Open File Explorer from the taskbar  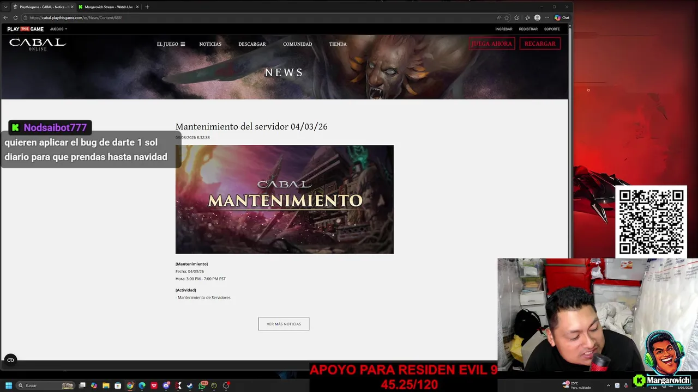coord(106,385)
